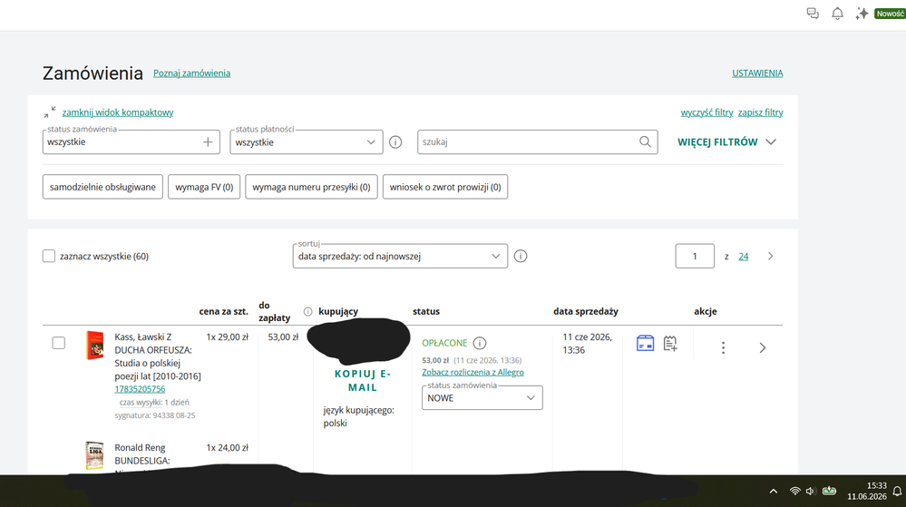Open the status zamówienia NOWE dropdown
This screenshot has width=906, height=507.
coord(482,398)
